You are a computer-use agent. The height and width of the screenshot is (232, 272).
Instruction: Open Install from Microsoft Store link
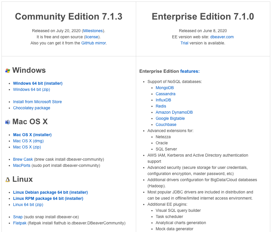tap(37, 102)
